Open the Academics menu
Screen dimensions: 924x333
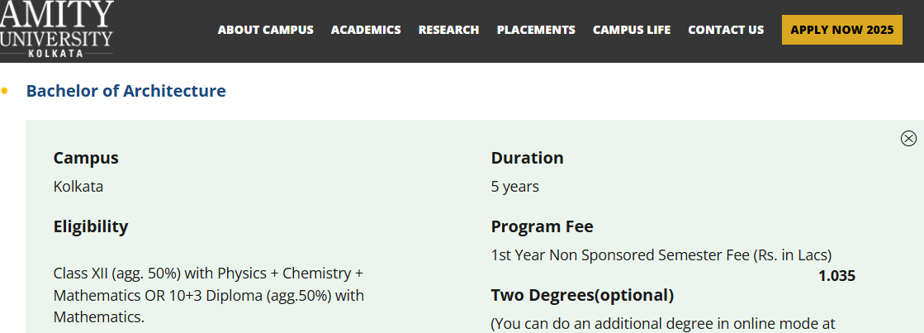click(x=366, y=30)
